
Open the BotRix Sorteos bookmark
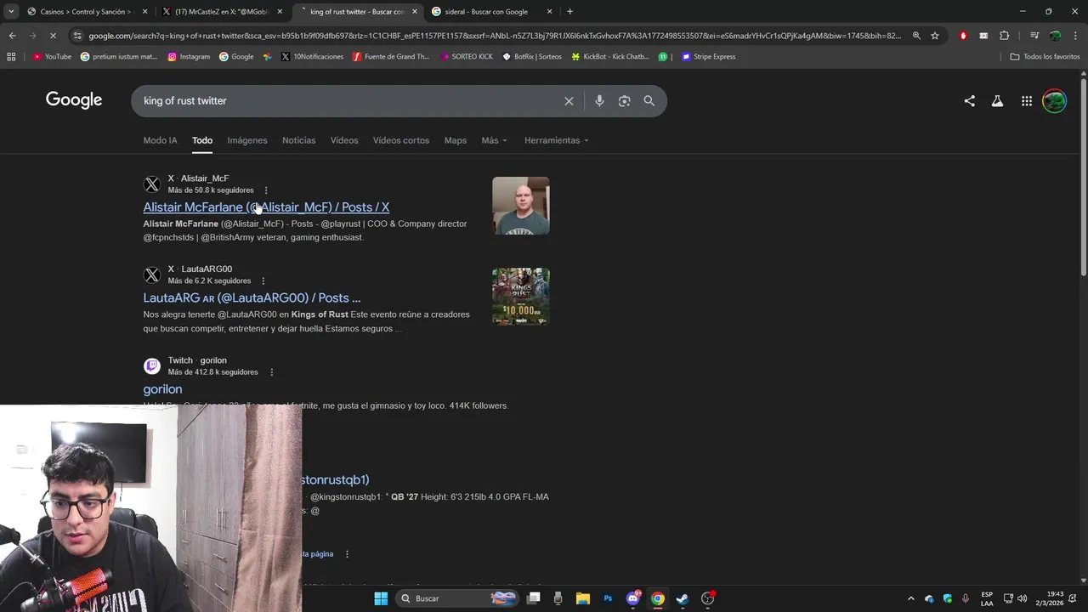(x=531, y=57)
